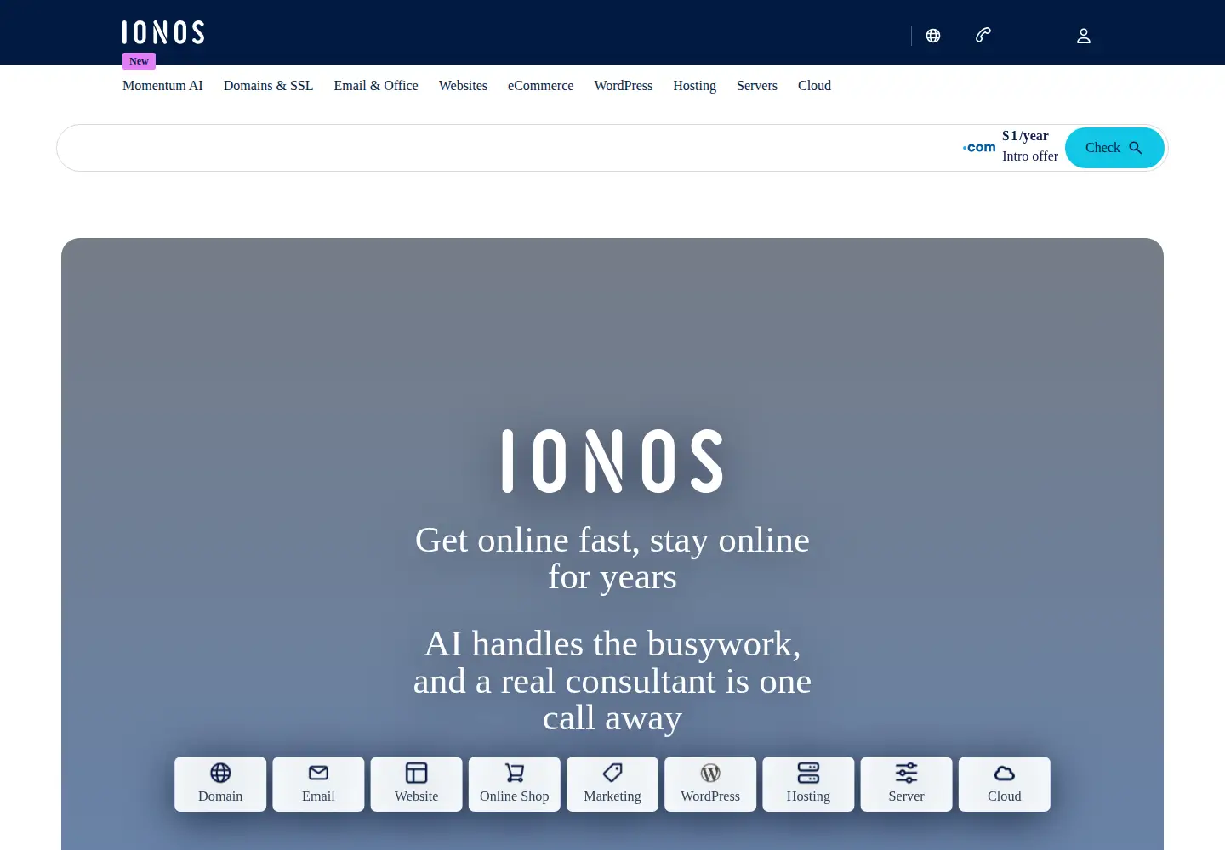Viewport: 1225px width, 850px height.
Task: Click the New badge above Momentum AI
Action: (x=139, y=61)
